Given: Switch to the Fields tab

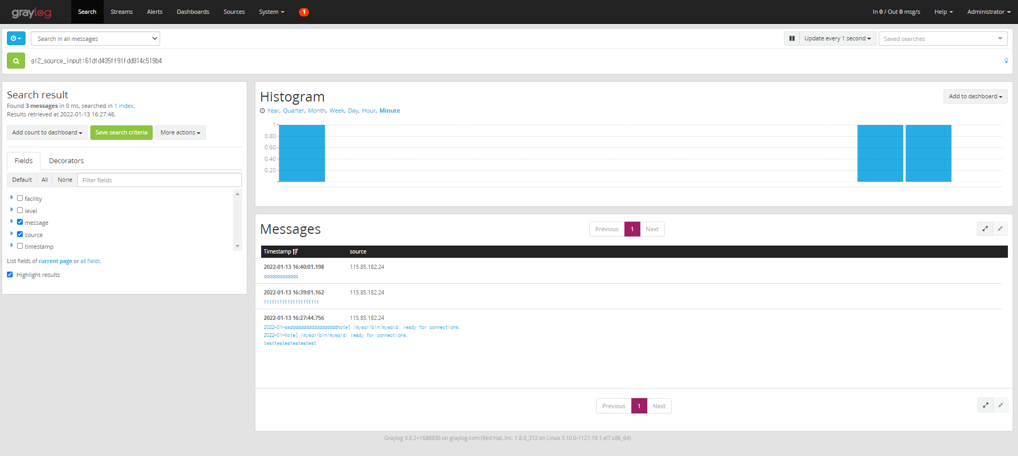Looking at the screenshot, I should tap(23, 161).
